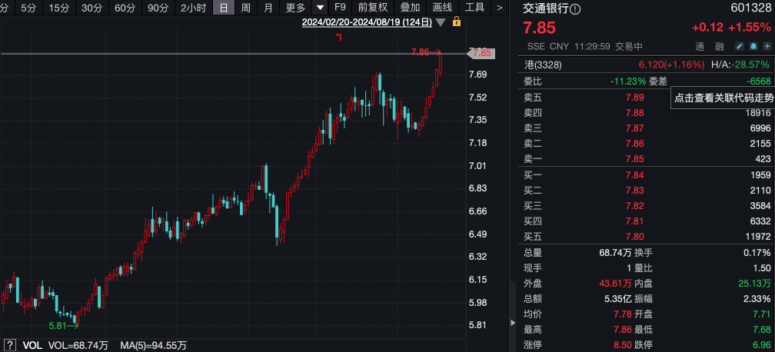Expand more toolbar items with > arrow
775x352 pixels.
click(x=500, y=8)
